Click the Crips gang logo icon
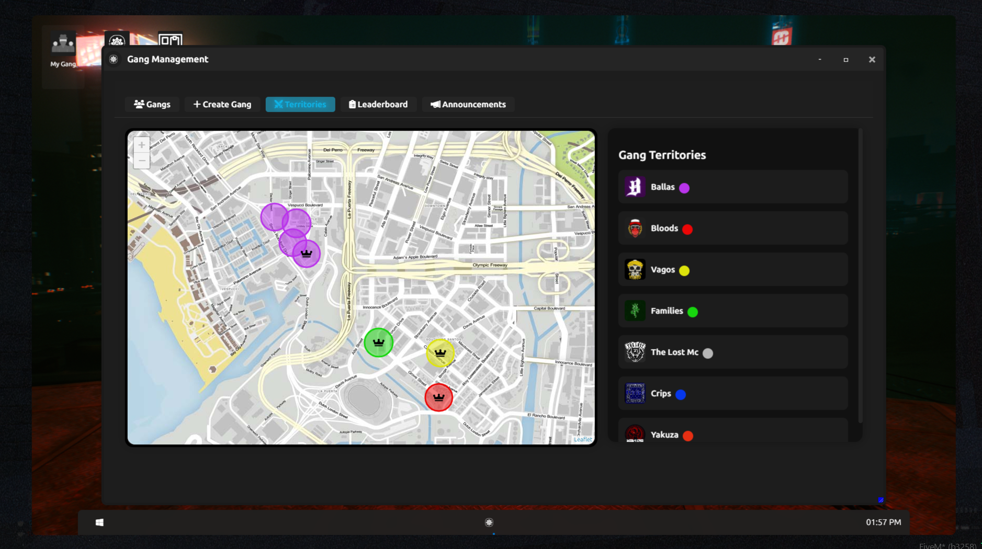The width and height of the screenshot is (982, 549). [635, 393]
